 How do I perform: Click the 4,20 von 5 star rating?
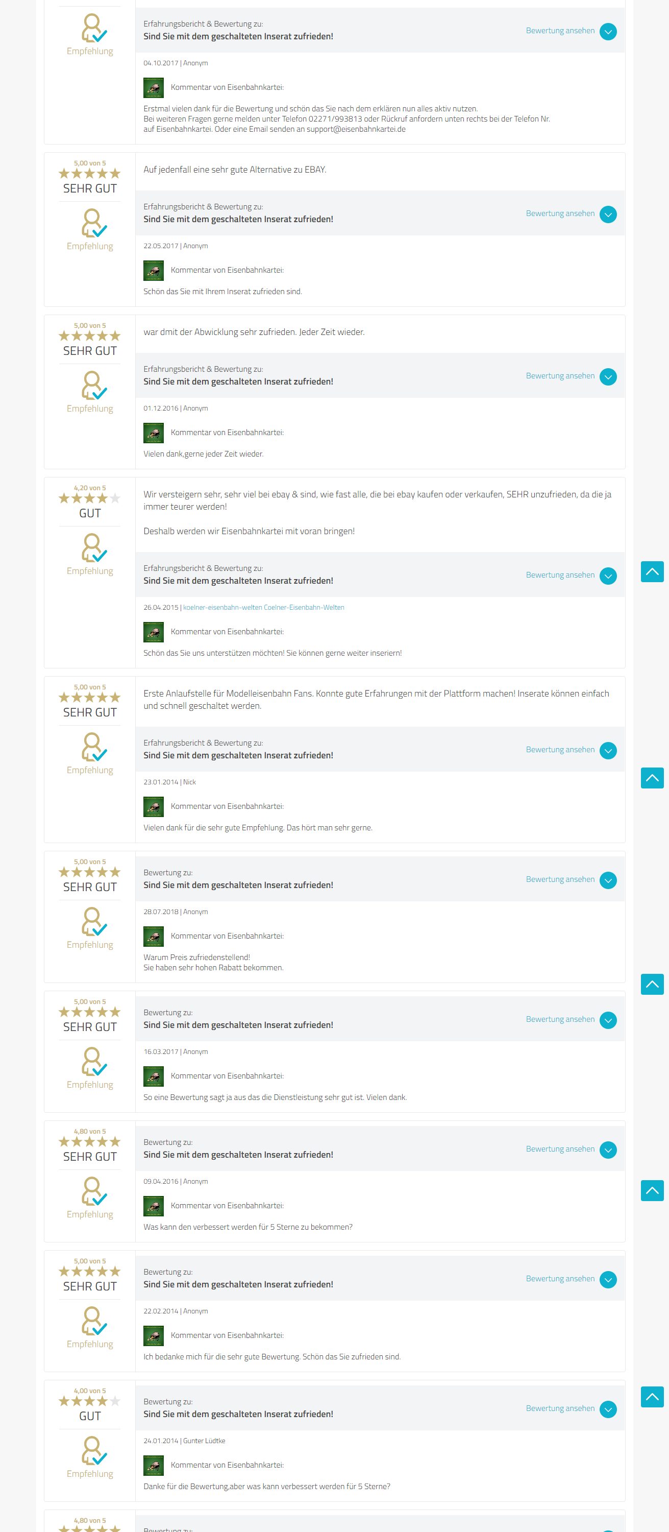tap(90, 498)
